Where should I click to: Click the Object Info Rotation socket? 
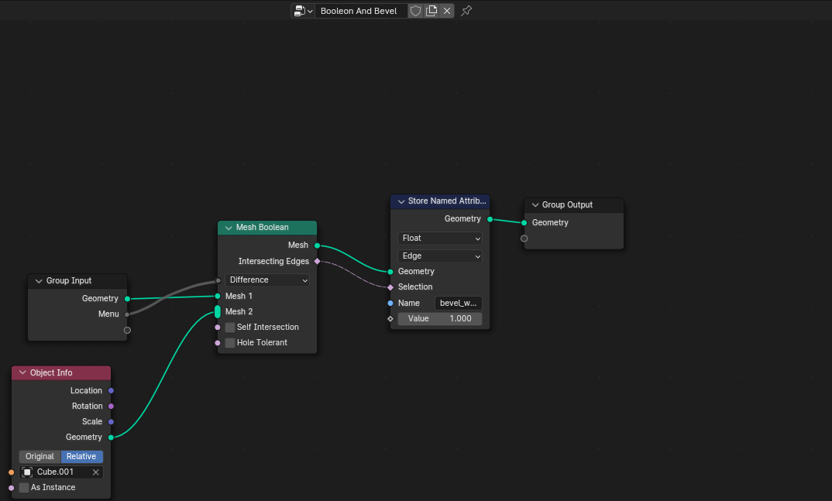(x=111, y=406)
